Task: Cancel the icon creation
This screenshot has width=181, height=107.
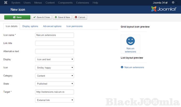Action: pyautogui.click(x=80, y=17)
